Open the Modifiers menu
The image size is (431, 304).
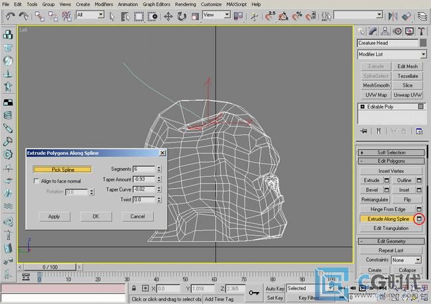tap(103, 4)
